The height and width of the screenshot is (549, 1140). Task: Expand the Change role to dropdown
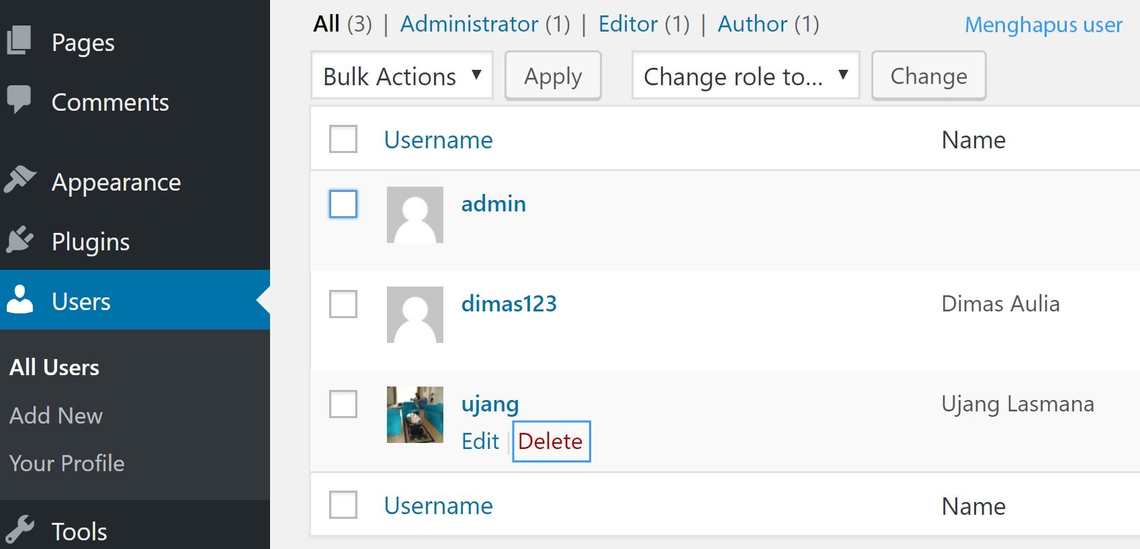(745, 76)
